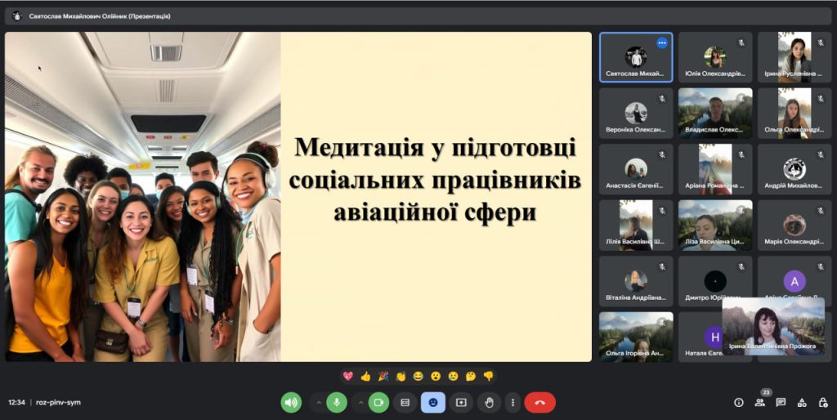The height and width of the screenshot is (420, 837).
Task: Send the thumbs up reaction
Action: [x=365, y=377]
